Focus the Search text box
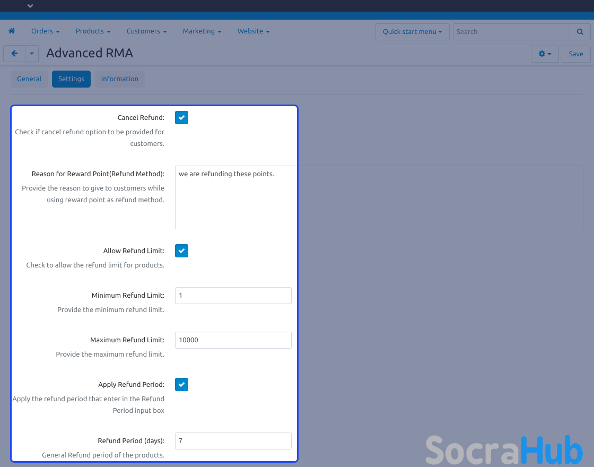The width and height of the screenshot is (594, 467). pos(511,31)
